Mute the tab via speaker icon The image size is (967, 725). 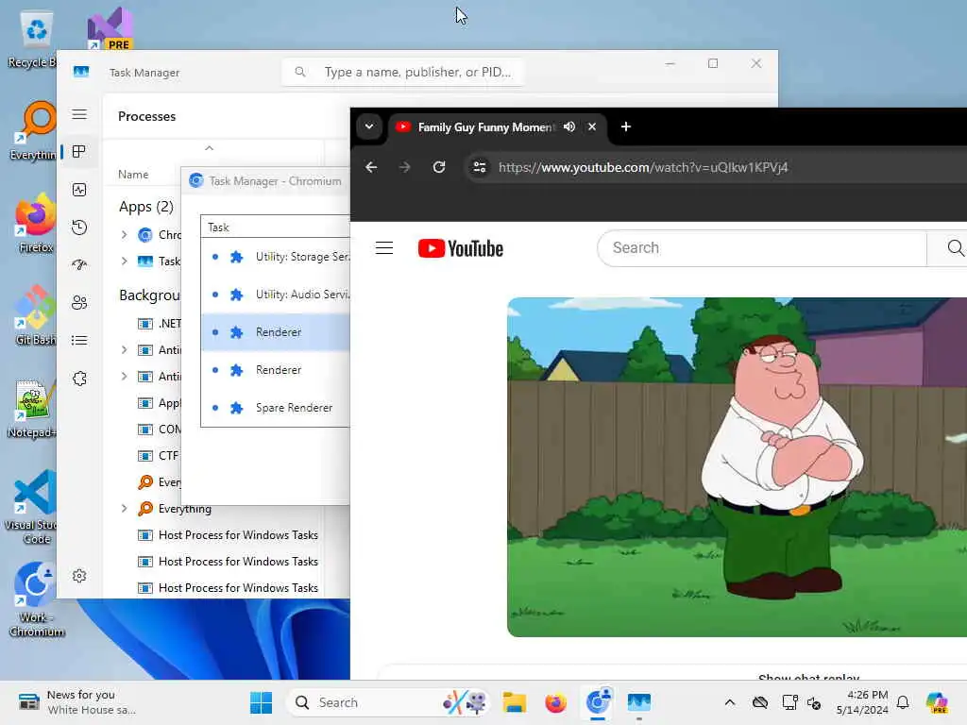(569, 126)
